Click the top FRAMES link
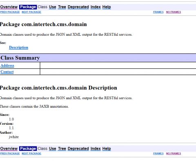This screenshot has height=161, width=196. [x=158, y=12]
